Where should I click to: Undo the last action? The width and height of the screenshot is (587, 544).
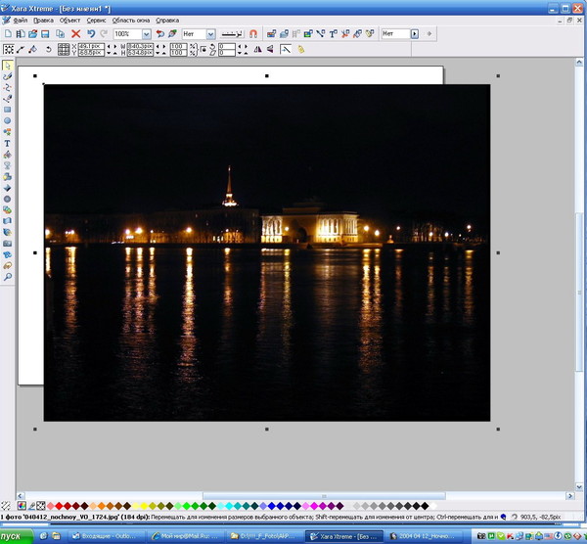click(91, 34)
